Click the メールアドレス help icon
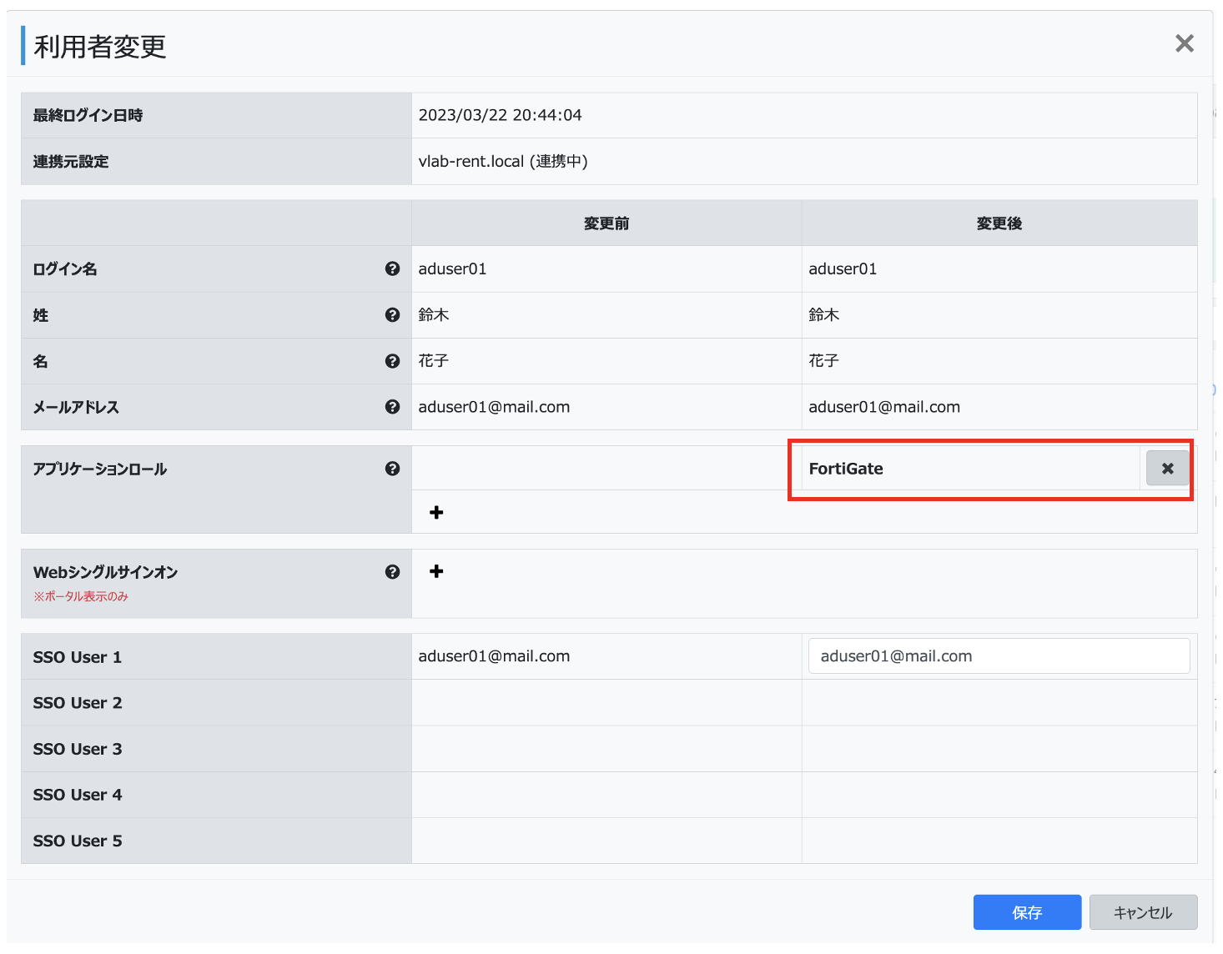This screenshot has width=1223, height=954. (x=392, y=407)
